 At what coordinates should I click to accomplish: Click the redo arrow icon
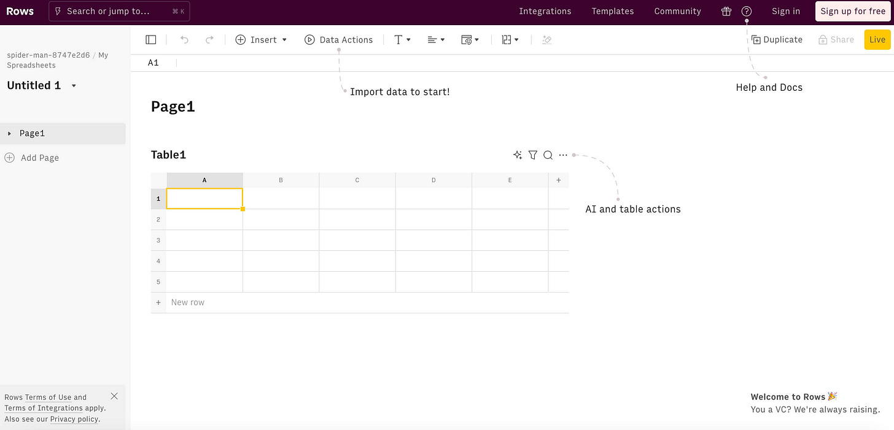209,40
